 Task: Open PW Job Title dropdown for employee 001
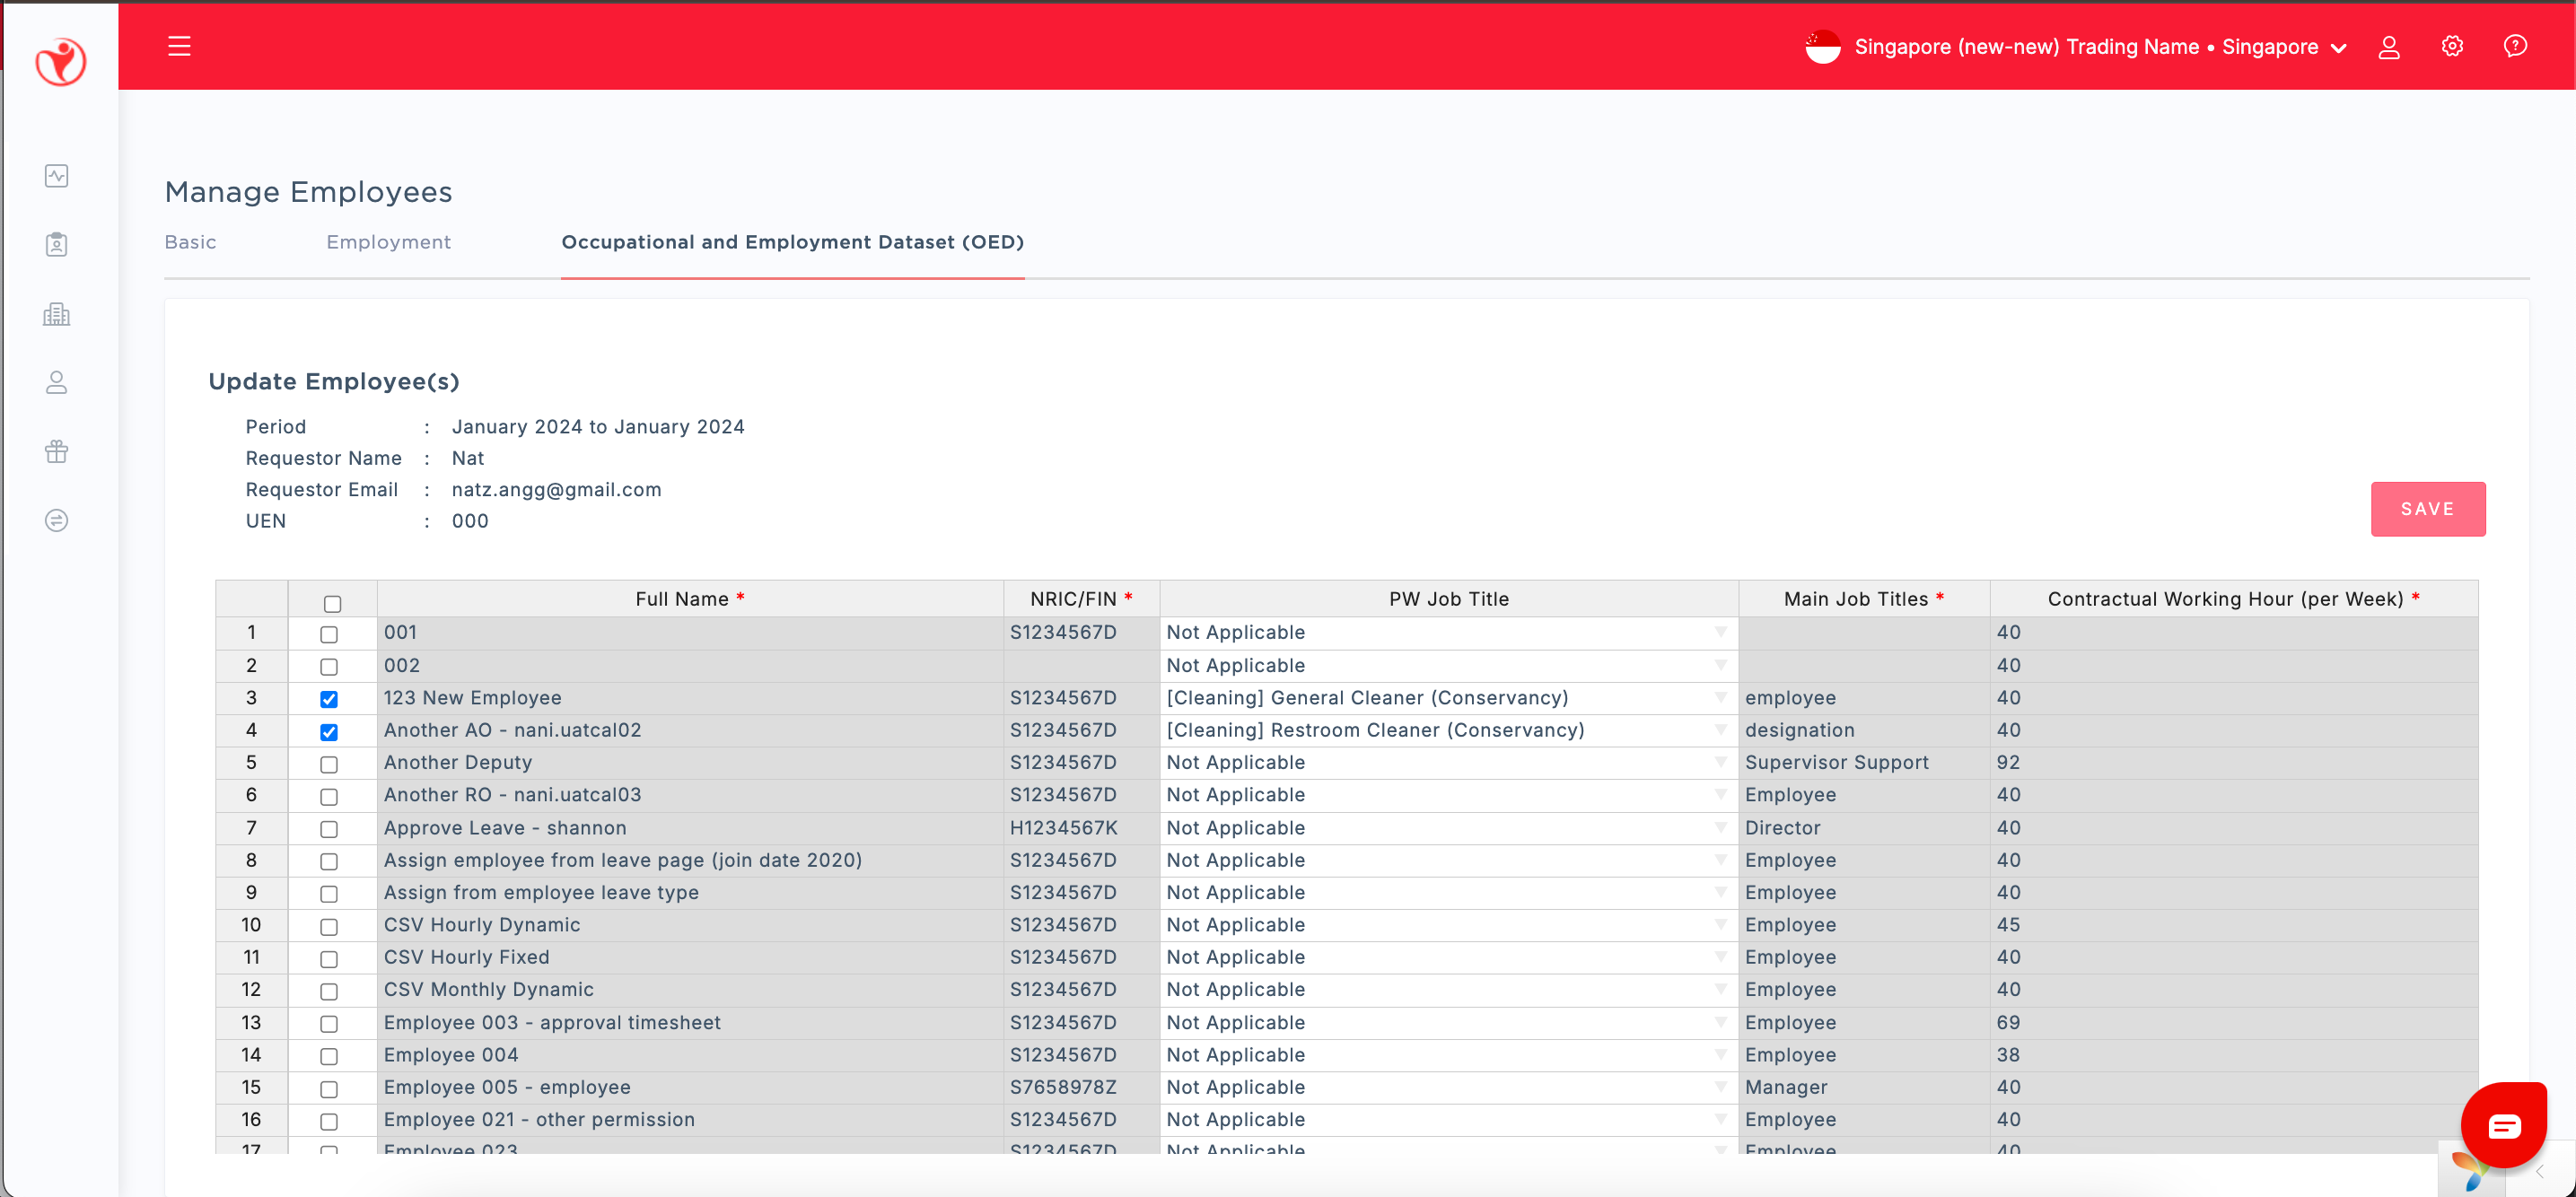point(1720,632)
